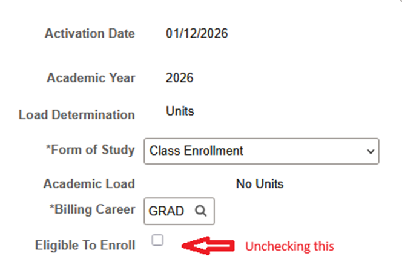402x259 pixels.
Task: Select the 01/12/2026 activation date value
Action: point(197,34)
